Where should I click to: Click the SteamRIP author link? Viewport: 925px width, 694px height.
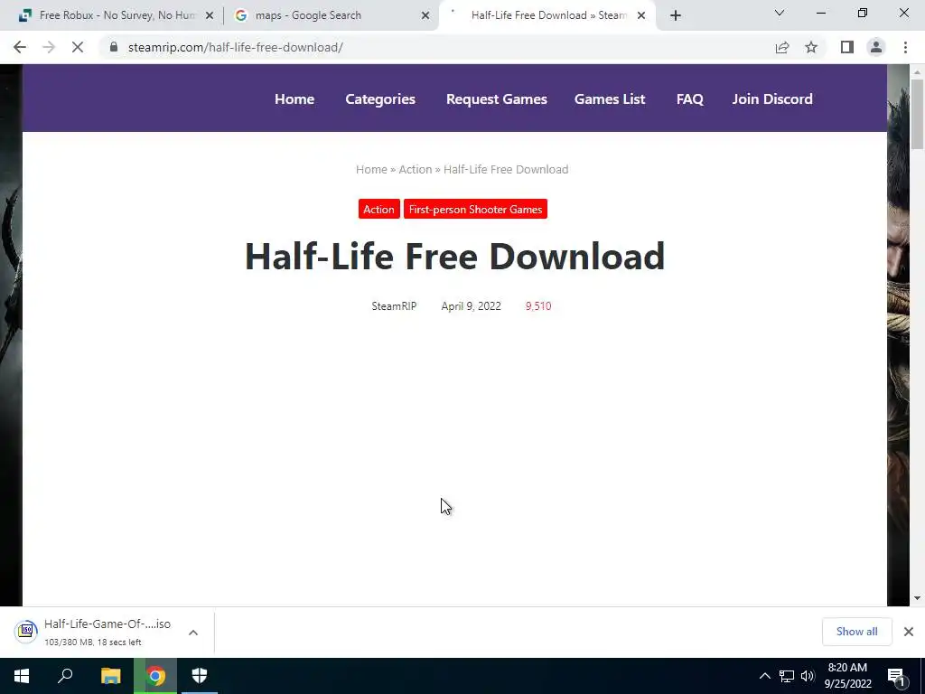point(394,305)
